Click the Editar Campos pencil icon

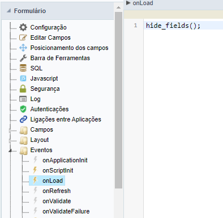(x=23, y=37)
